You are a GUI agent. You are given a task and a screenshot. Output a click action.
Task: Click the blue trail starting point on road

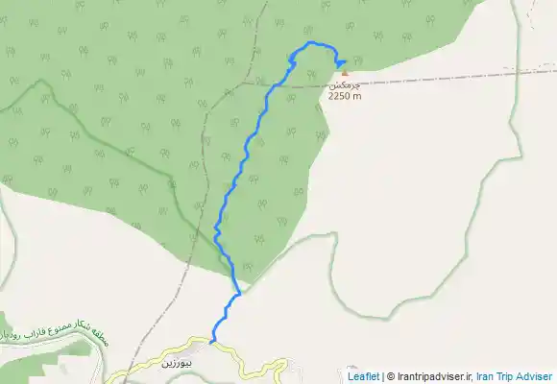pyautogui.click(x=212, y=342)
